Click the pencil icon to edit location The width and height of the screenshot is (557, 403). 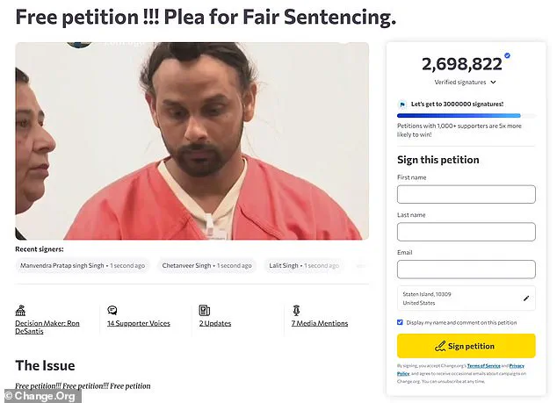pos(526,299)
